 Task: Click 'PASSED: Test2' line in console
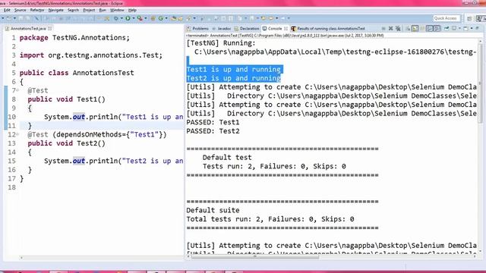click(213, 131)
